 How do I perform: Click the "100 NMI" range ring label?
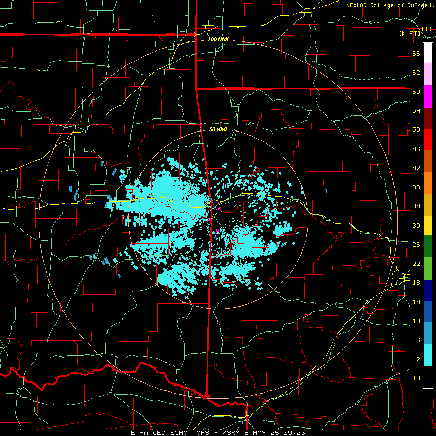218,40
